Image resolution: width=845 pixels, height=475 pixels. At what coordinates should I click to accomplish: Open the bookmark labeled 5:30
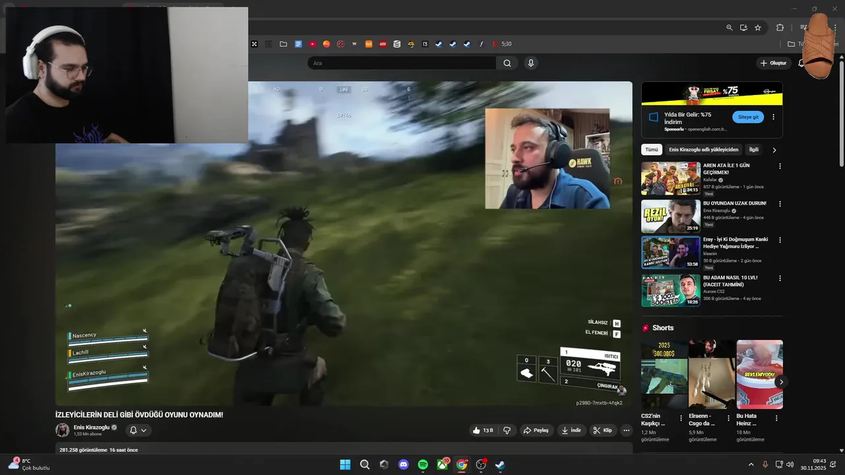pyautogui.click(x=502, y=44)
